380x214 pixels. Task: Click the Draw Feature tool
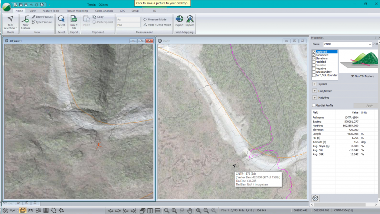point(42,17)
